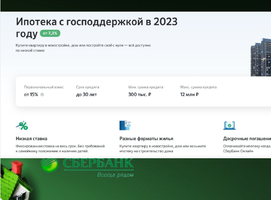Click the skyscraper building image
Screen dimensions: 271x200
pyautogui.click(x=261, y=57)
